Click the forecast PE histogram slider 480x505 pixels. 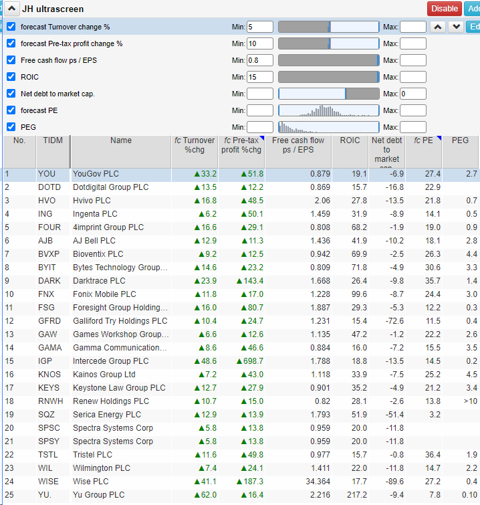pyautogui.click(x=328, y=110)
